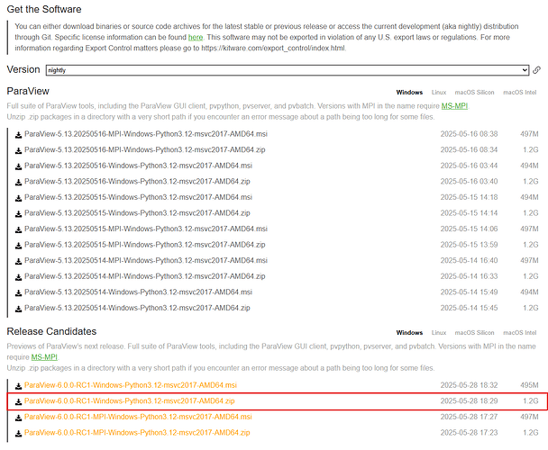
Task: Download ParaView-5.13.20250515-MPI-Windows-Python3.12-msvc2017-AMD64.zip
Action: coord(145,245)
